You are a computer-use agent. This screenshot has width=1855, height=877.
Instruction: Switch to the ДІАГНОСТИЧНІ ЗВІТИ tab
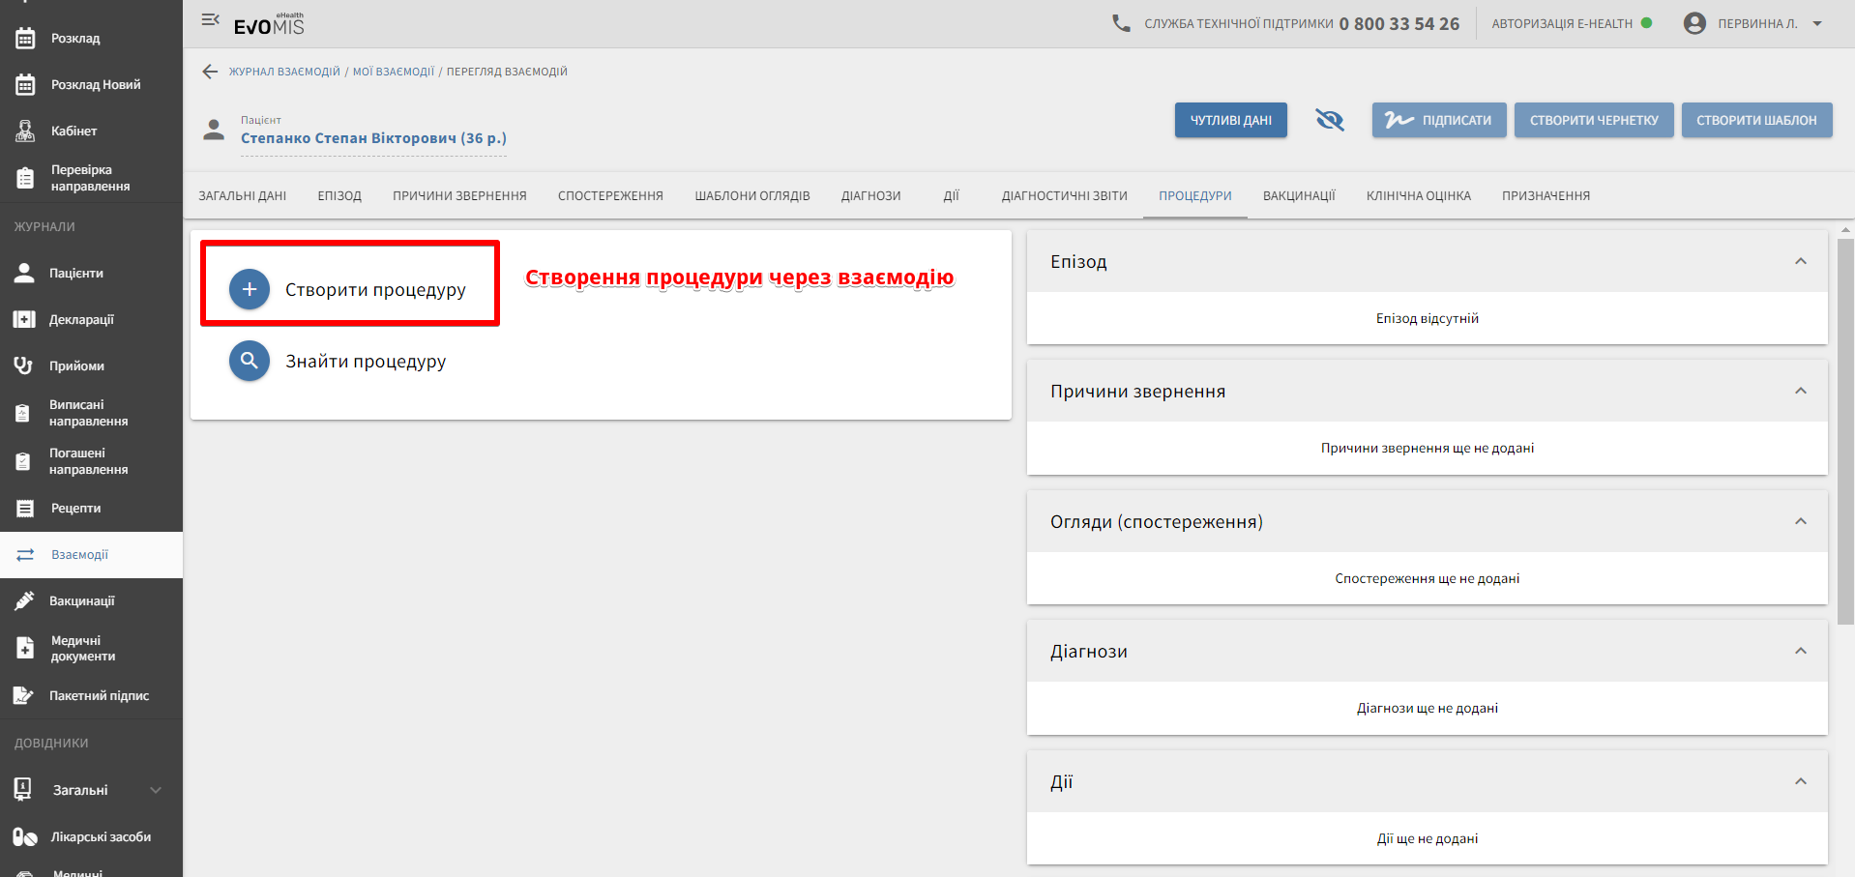1064,195
